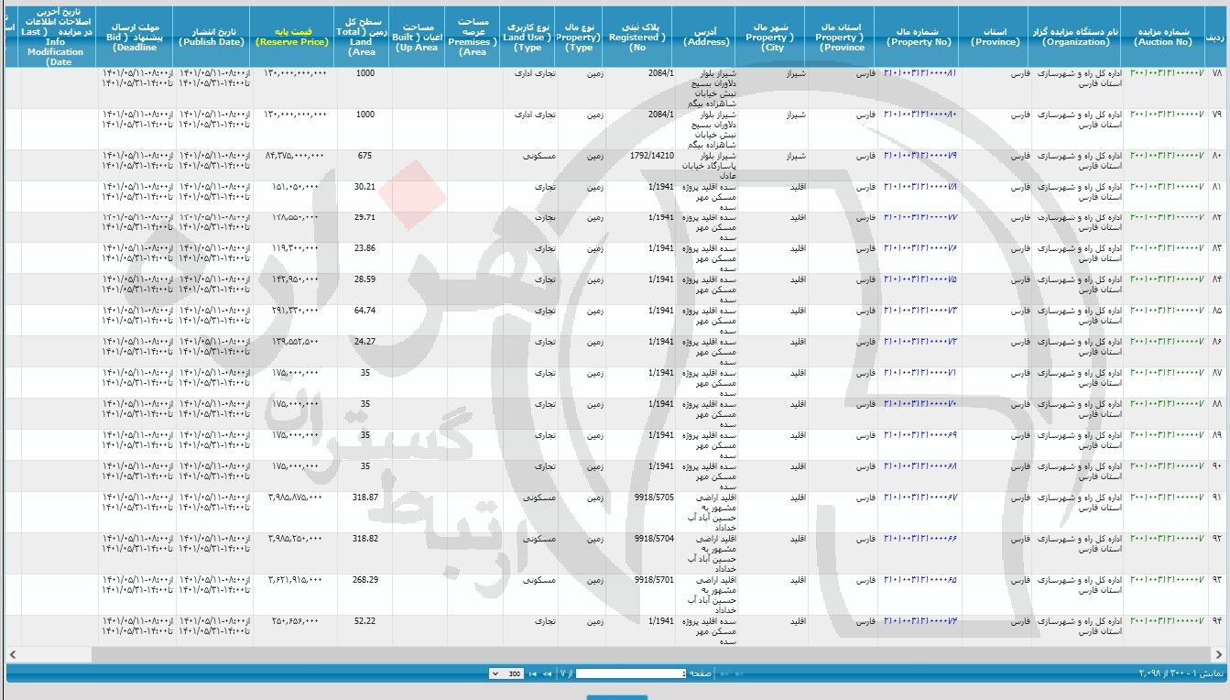Screen dimensions: 1230x700
Task: Open property number ending ۷۴ in row ۹۴
Action: (920, 621)
